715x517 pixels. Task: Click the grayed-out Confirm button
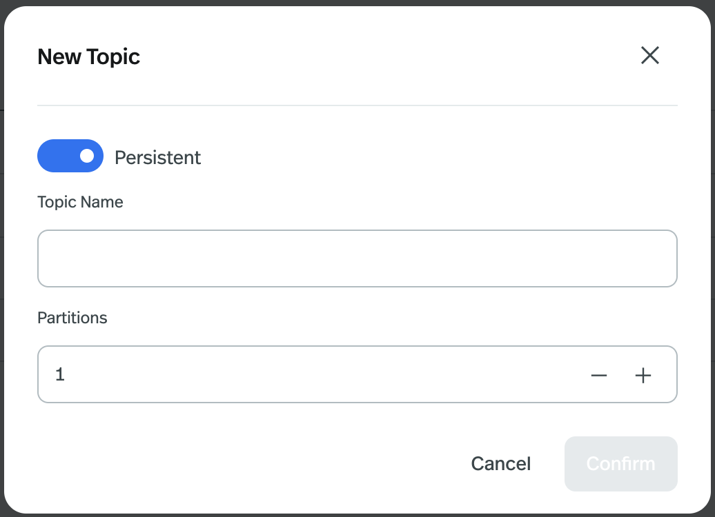[x=620, y=463]
